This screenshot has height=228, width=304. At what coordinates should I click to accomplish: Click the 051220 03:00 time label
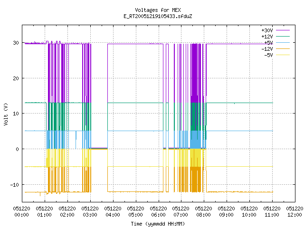pos(90,212)
